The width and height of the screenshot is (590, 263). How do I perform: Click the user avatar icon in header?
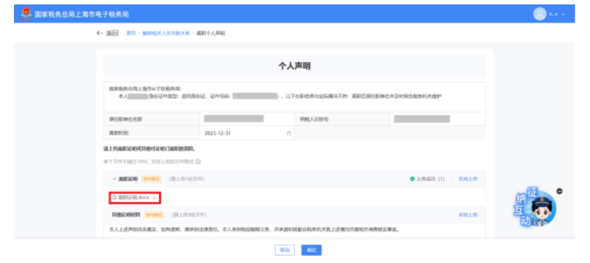pyautogui.click(x=539, y=13)
